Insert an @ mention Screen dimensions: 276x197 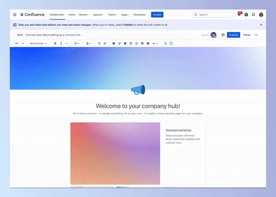(131, 43)
